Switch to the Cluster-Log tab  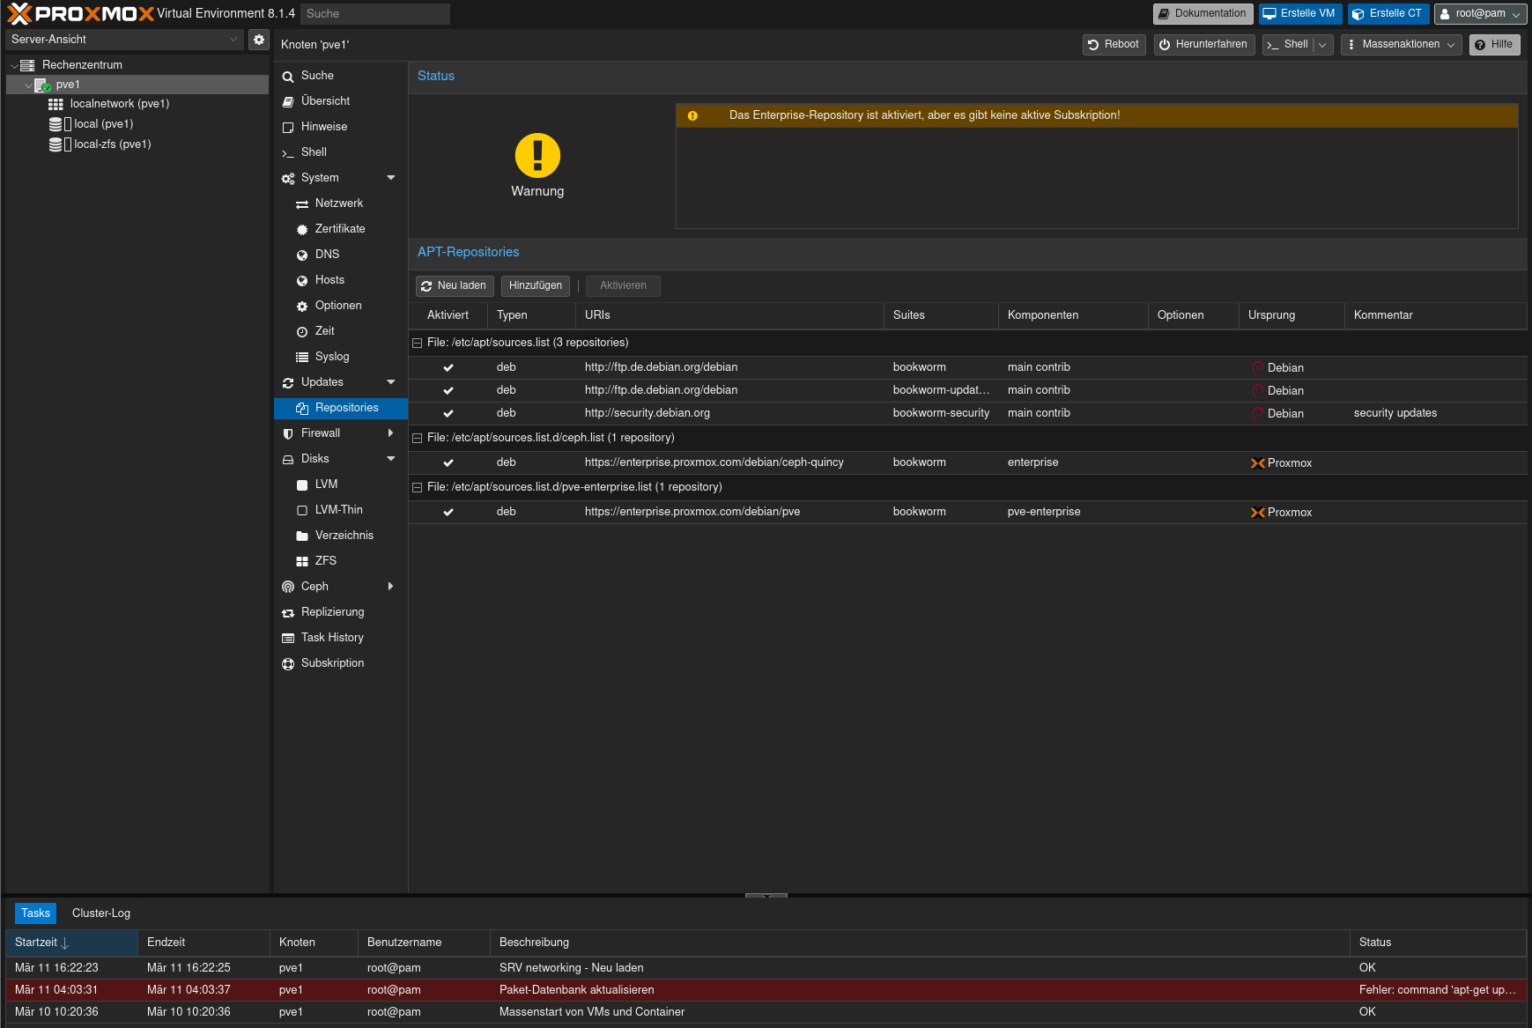point(101,913)
